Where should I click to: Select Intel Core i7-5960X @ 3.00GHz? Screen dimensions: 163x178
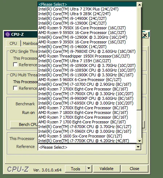click(87, 131)
